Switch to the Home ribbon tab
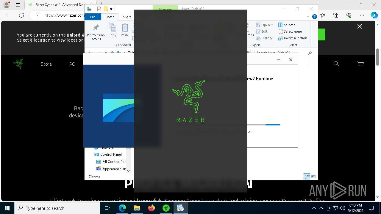The width and height of the screenshot is (381, 214). click(x=110, y=17)
